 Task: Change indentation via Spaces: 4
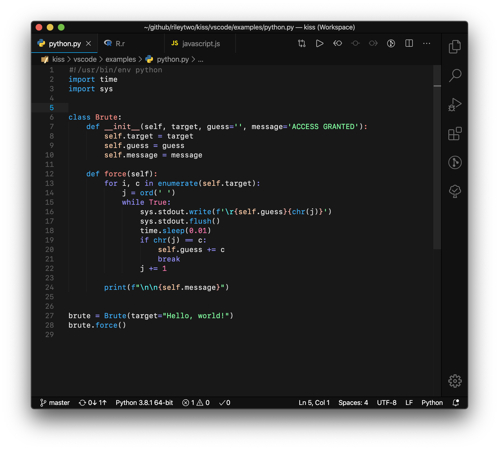click(353, 403)
